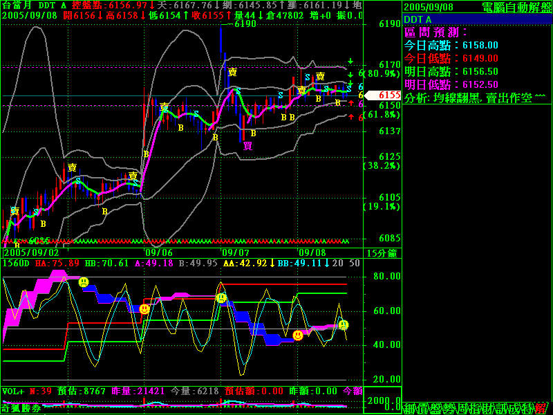
Task: Click the 預估:8767 volume estimate
Action: coord(81,391)
